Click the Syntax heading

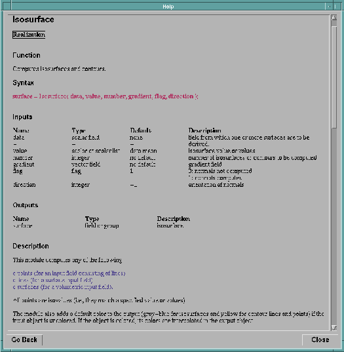[23, 83]
